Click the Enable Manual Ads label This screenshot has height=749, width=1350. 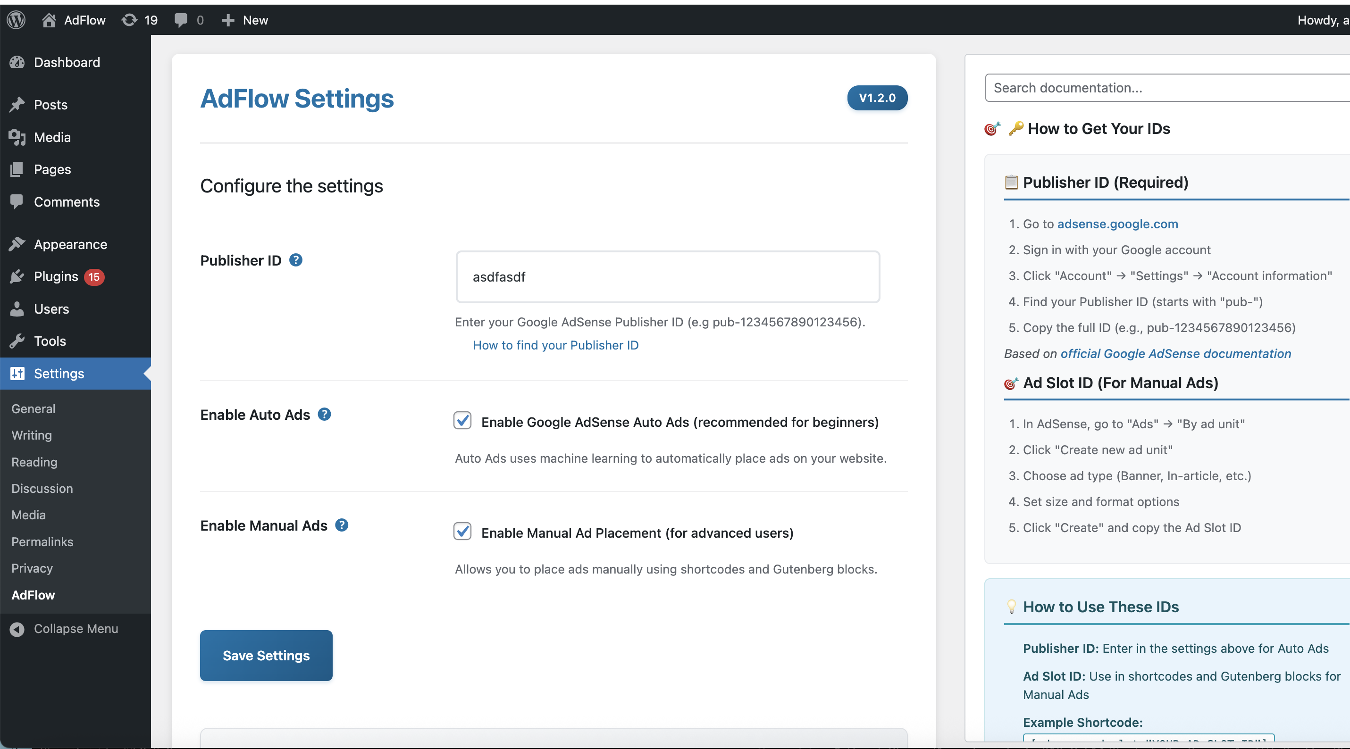tap(264, 525)
